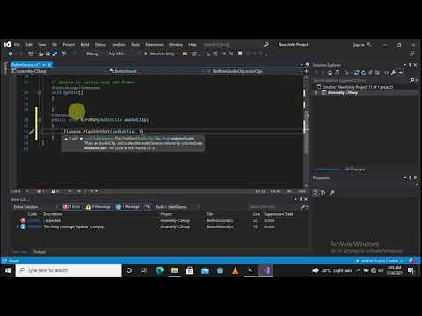The width and height of the screenshot is (422, 316).
Task: Open the Edit menu
Action: (x=29, y=45)
